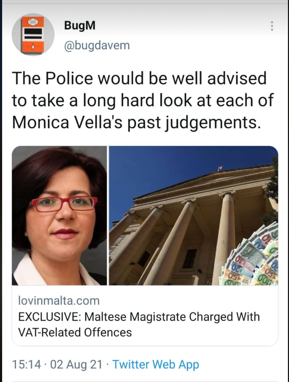Open the lovinmalta.com domain link
This screenshot has height=382, width=289.
59,301
